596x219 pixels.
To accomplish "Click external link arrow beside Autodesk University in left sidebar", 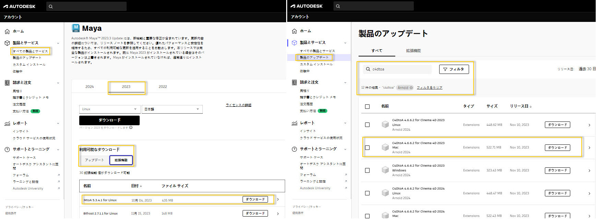I will pyautogui.click(x=59, y=189).
